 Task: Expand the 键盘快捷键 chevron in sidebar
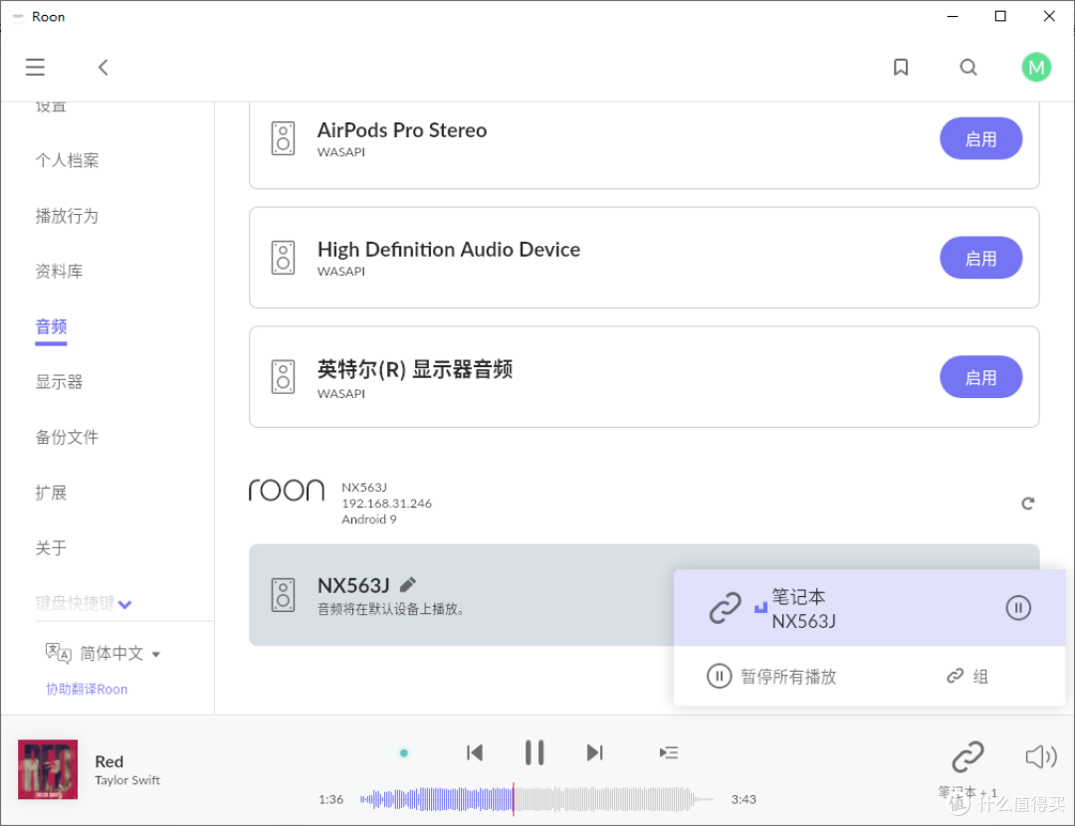(x=125, y=604)
